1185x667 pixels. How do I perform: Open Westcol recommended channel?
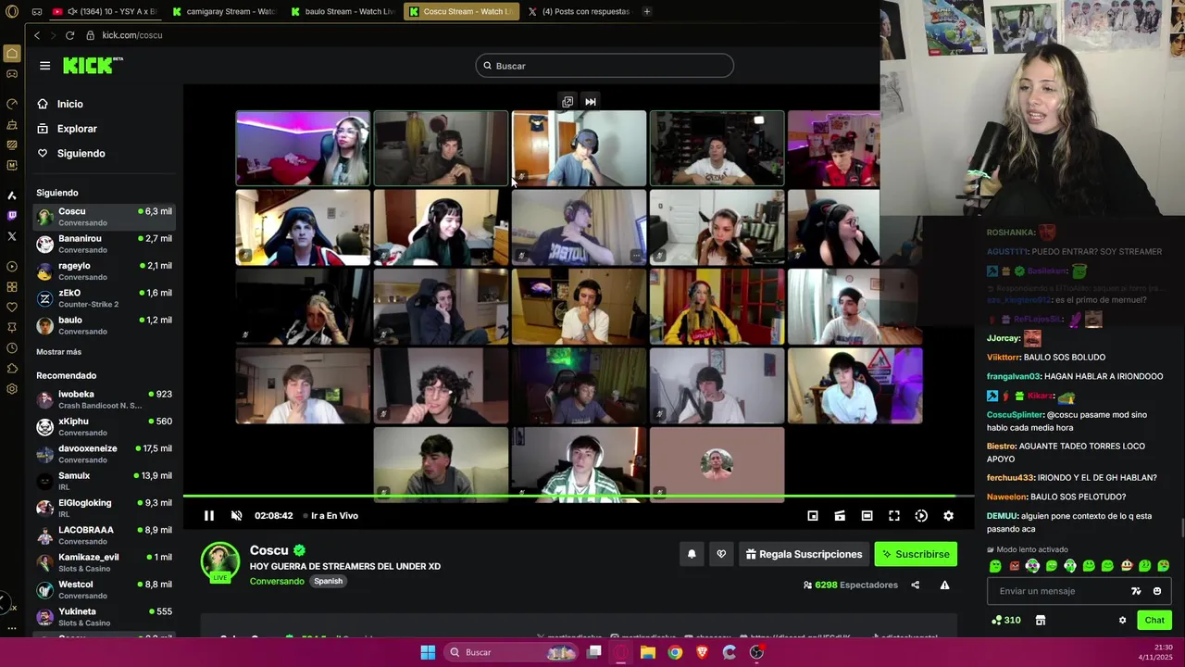point(104,590)
